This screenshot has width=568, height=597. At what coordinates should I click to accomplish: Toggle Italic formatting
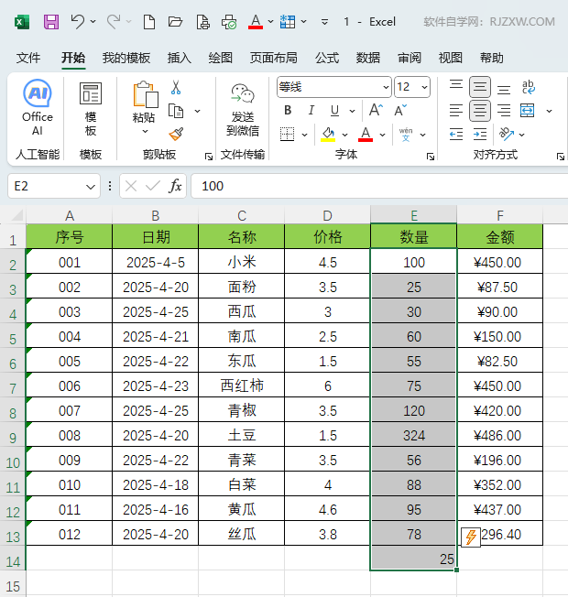coord(311,111)
